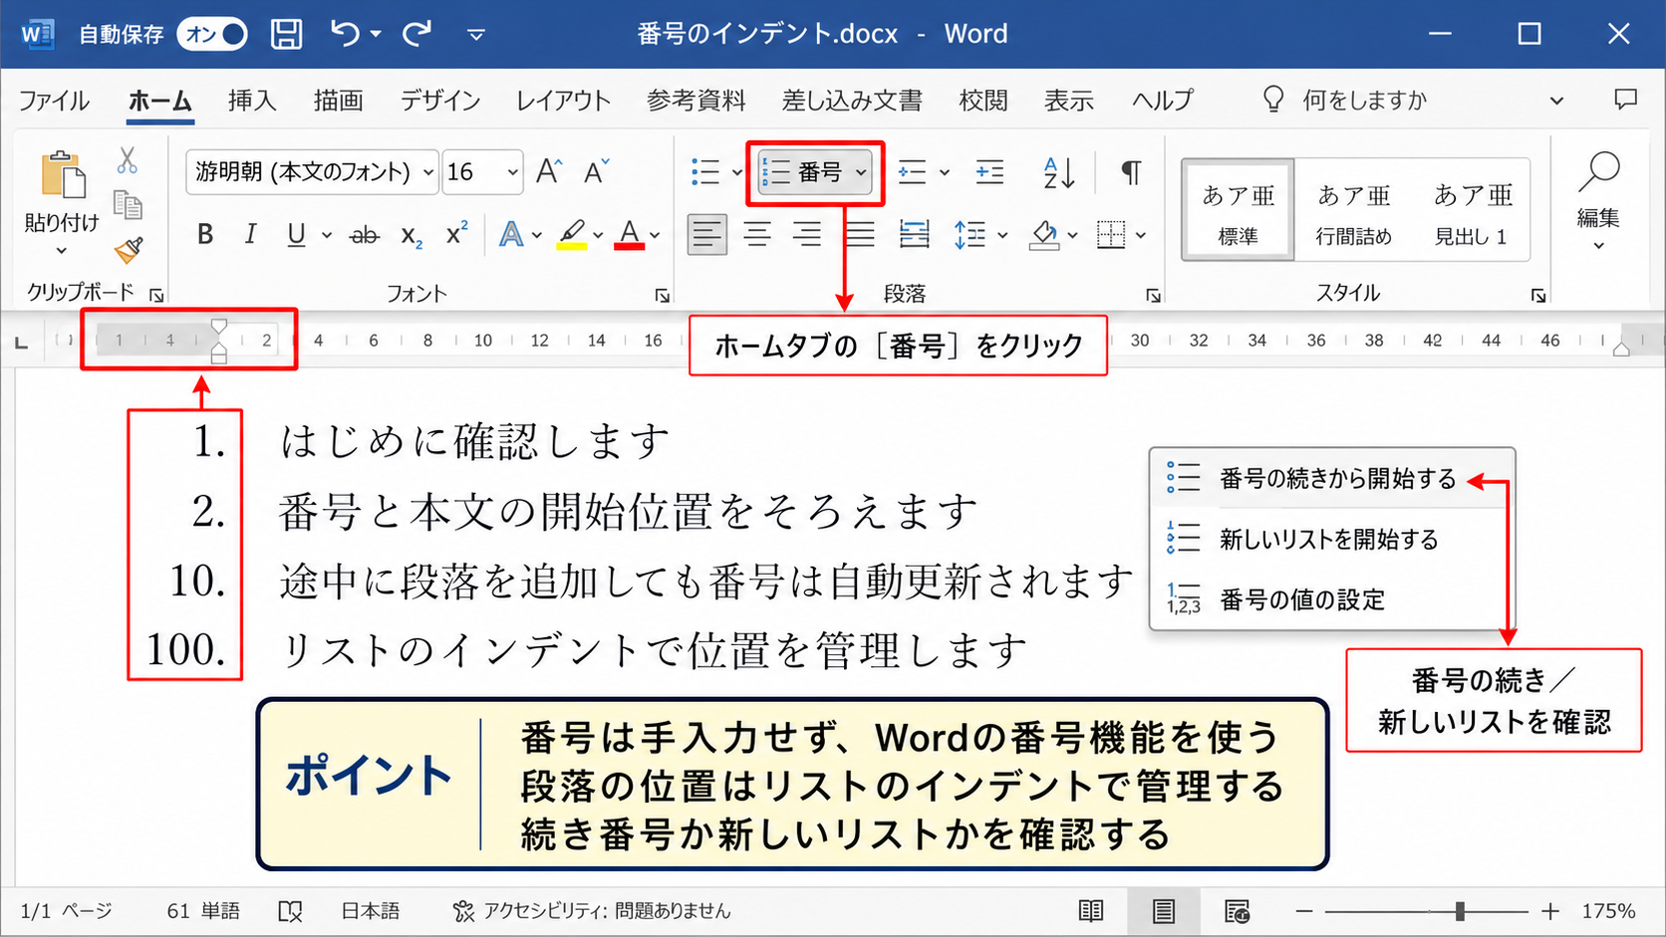Viewport: 1666px width, 937px height.
Task: Switch to read mode view icon
Action: pos(1091,911)
